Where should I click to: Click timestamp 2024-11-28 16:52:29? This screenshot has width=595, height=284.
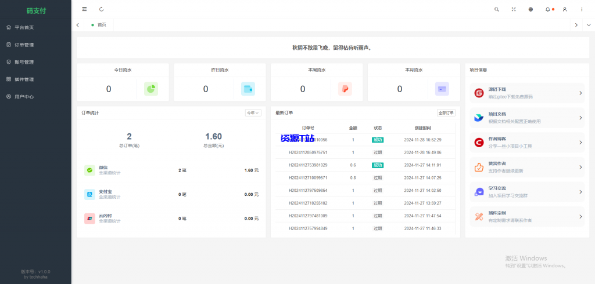(423, 140)
